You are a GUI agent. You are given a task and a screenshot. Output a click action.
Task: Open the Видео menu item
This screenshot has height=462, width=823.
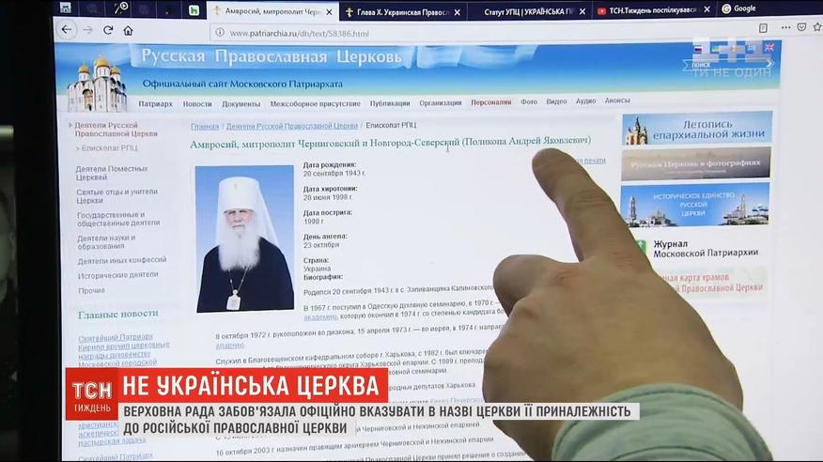click(x=556, y=101)
